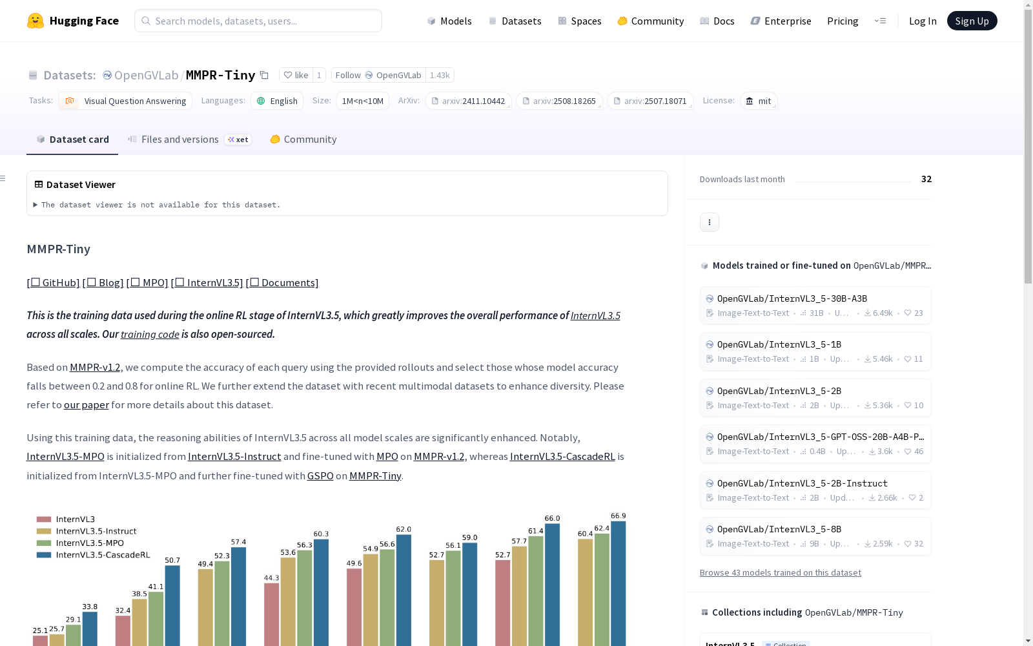Click the Visual Question Answering task icon
Viewport: 1033px width, 646px height.
[x=70, y=101]
